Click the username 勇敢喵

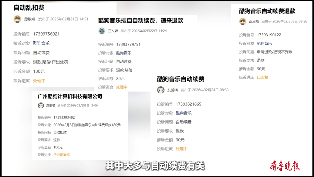click(x=30, y=19)
